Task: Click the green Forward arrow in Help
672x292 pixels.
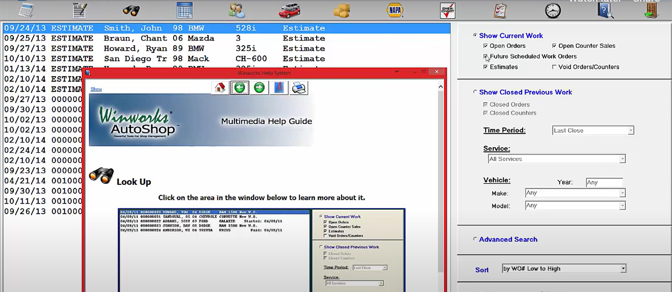Action: pos(259,88)
